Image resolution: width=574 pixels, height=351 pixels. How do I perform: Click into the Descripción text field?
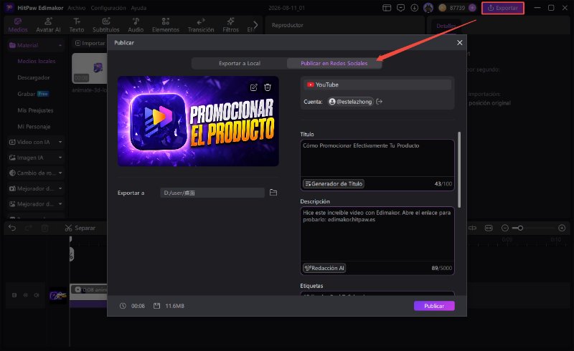pos(377,234)
